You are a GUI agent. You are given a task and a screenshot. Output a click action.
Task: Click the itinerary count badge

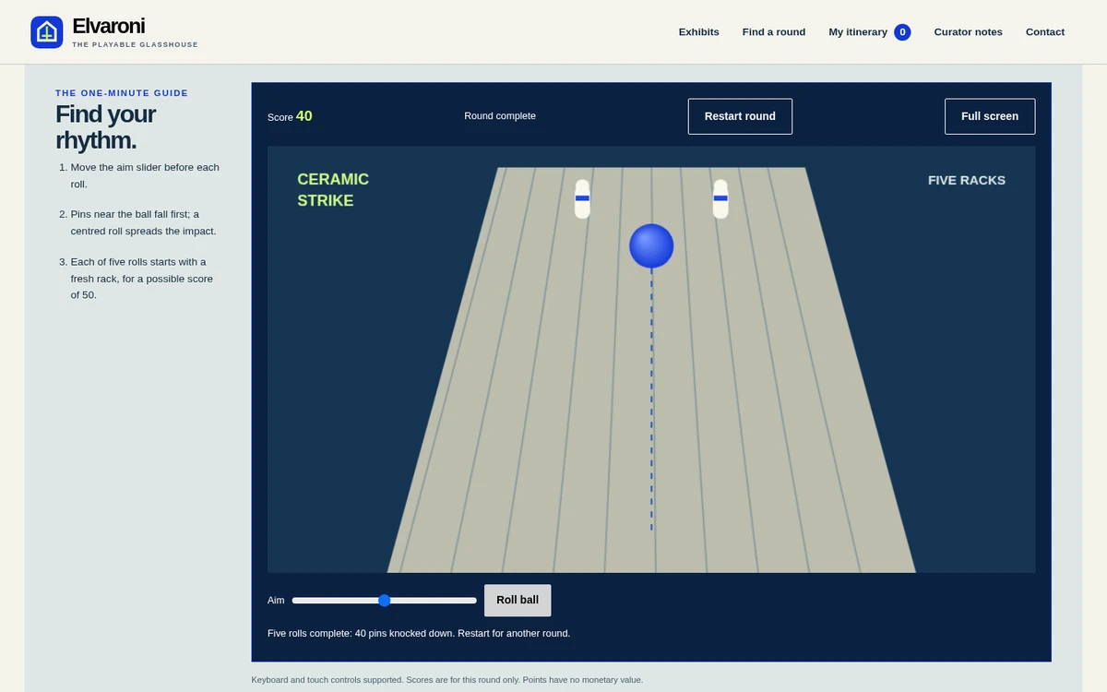pos(902,32)
